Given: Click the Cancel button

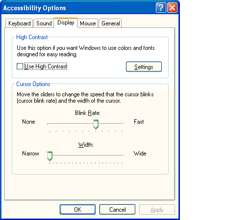Looking at the screenshot, I should tap(117, 210).
